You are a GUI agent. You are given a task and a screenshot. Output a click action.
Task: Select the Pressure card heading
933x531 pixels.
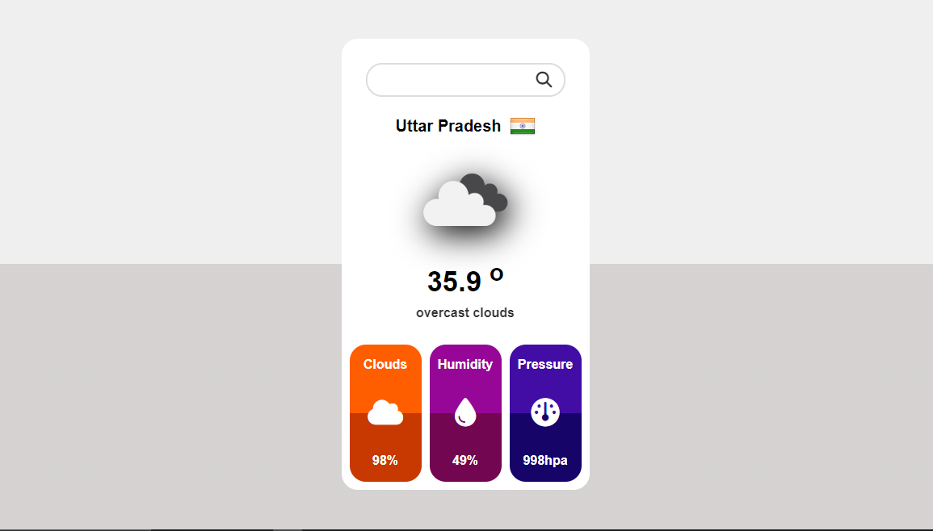pyautogui.click(x=545, y=365)
